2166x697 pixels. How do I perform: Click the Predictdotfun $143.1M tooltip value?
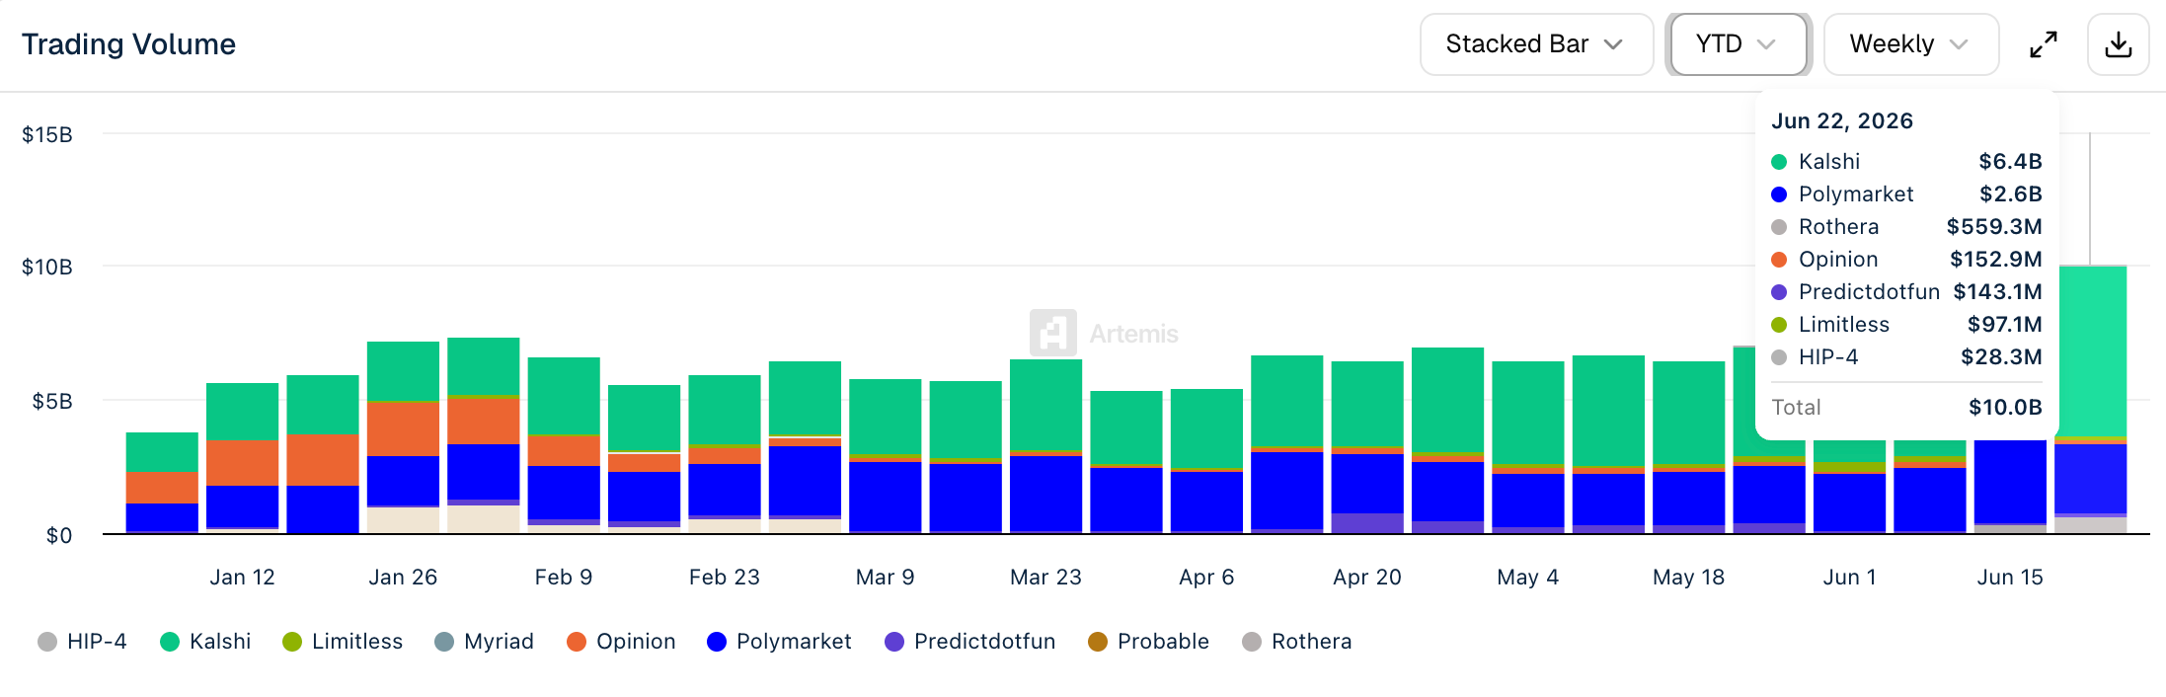(1997, 292)
